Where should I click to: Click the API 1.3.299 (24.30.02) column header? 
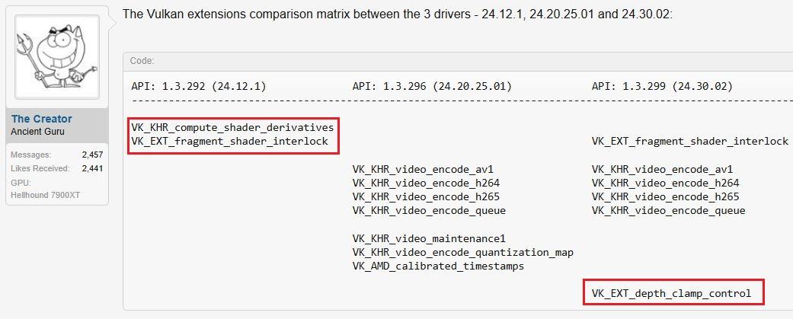point(662,86)
